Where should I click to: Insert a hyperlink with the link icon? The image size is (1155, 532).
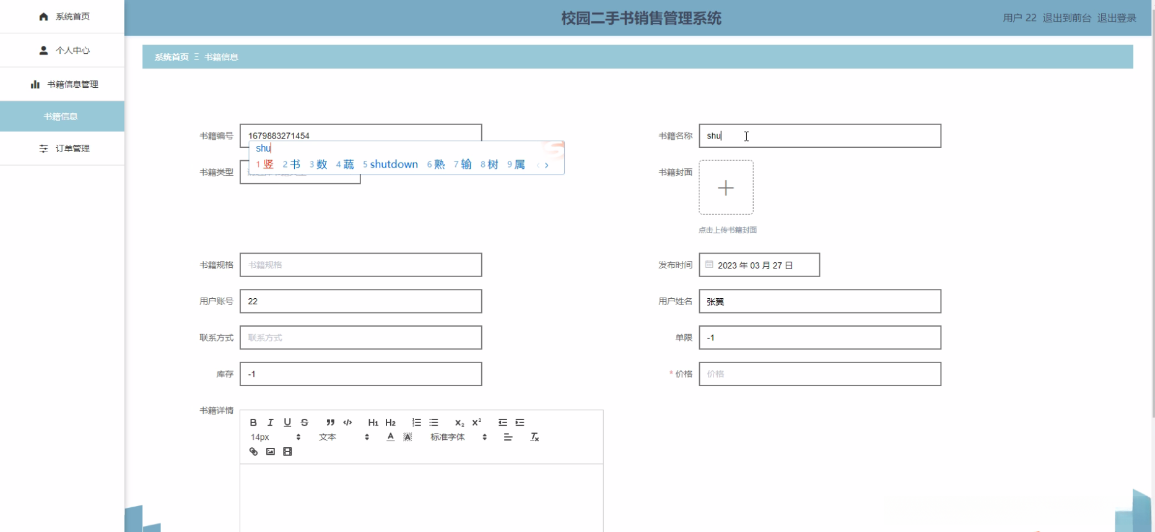pyautogui.click(x=253, y=452)
